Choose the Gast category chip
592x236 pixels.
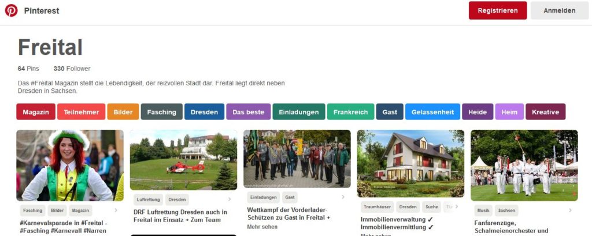point(390,112)
